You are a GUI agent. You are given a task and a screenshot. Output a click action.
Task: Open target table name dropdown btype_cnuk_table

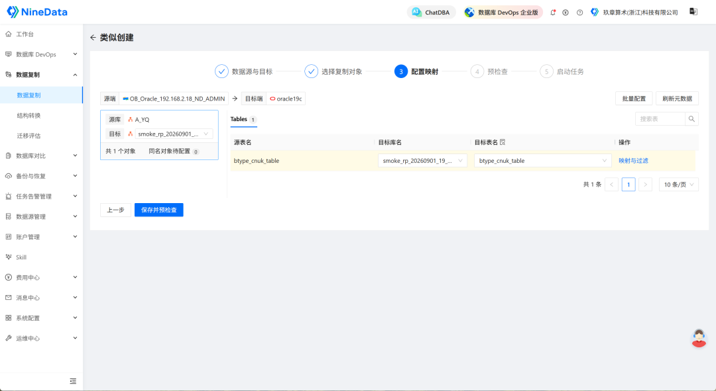click(x=542, y=160)
